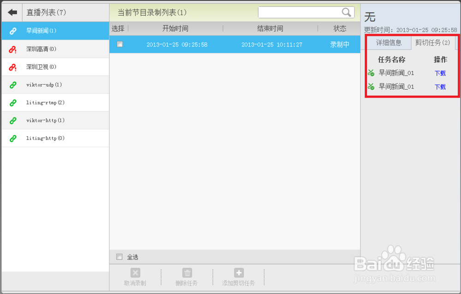461x294 pixels.
Task: Click the green link icon beside 早间新闻
Action: (x=12, y=31)
